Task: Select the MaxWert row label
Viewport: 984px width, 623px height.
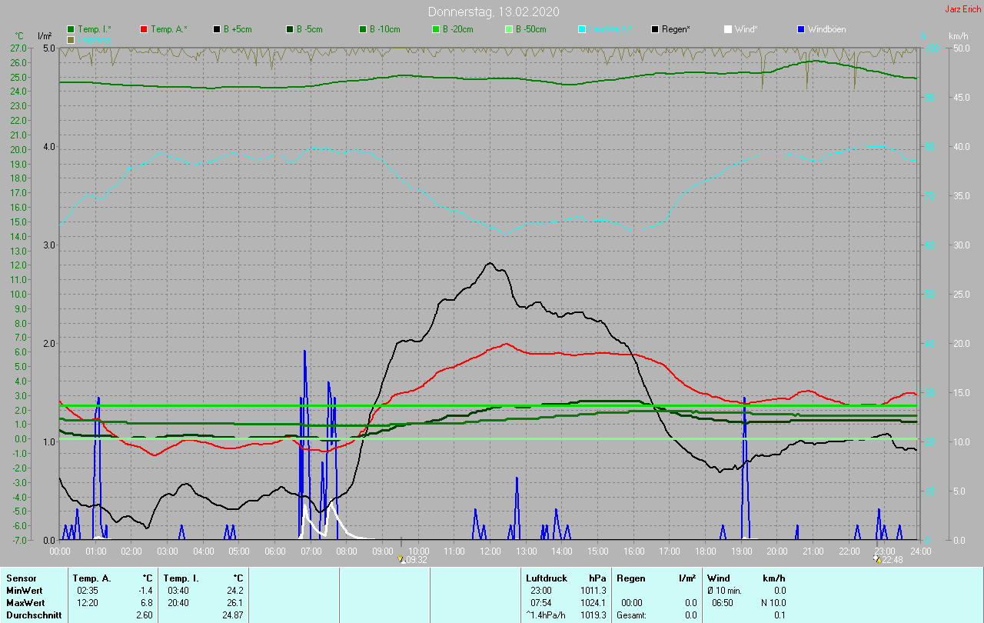Action: 25,602
